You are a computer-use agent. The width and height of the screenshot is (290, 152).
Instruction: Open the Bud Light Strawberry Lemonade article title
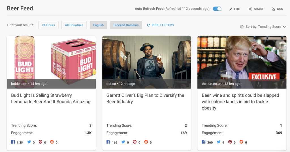(51, 99)
